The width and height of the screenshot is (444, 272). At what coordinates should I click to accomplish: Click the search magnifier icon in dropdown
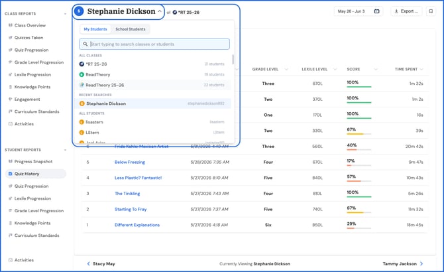pos(85,44)
